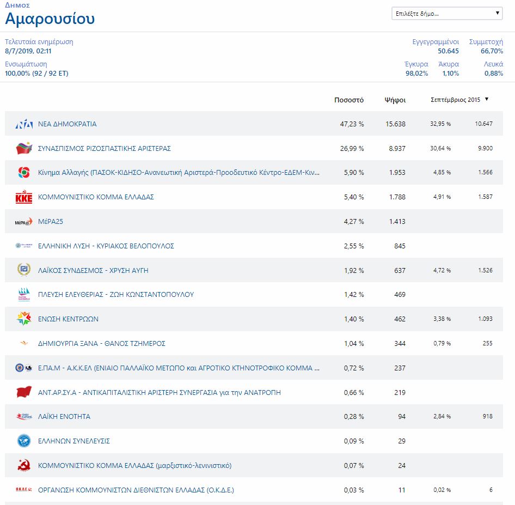Image resolution: width=515 pixels, height=505 pixels.
Task: Click Κίνημα Αλλαγής vote count '1.953'
Action: coord(397,173)
